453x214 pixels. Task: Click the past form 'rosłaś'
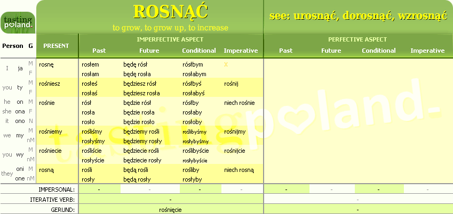[90, 94]
